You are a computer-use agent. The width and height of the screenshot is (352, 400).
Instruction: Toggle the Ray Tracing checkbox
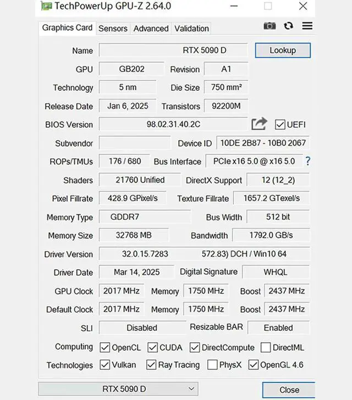pos(151,365)
